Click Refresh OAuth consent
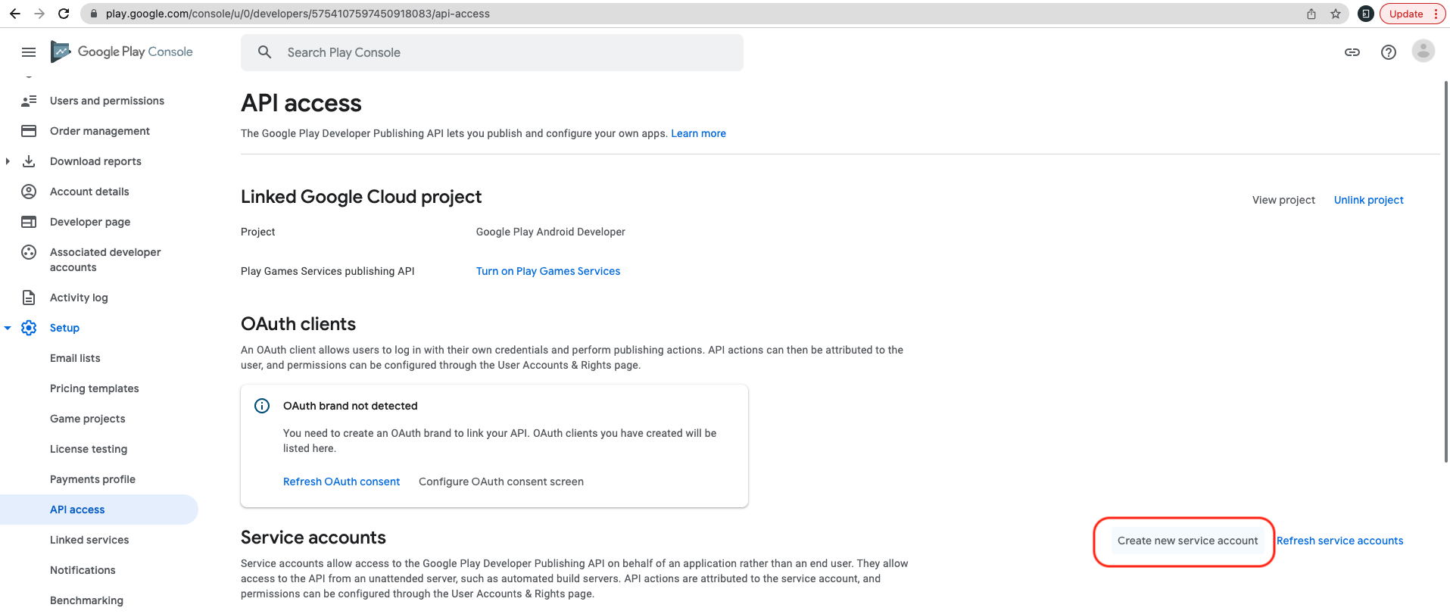 (x=341, y=482)
